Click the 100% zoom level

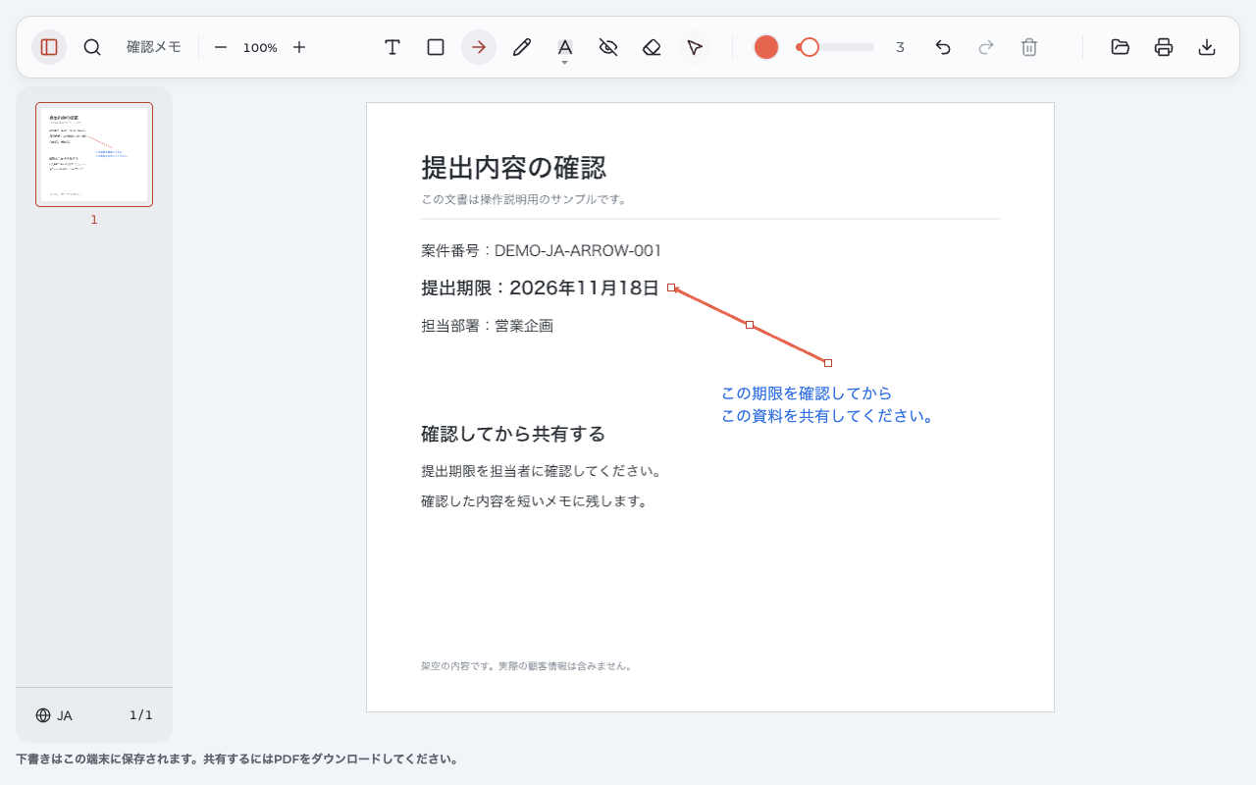[x=260, y=47]
